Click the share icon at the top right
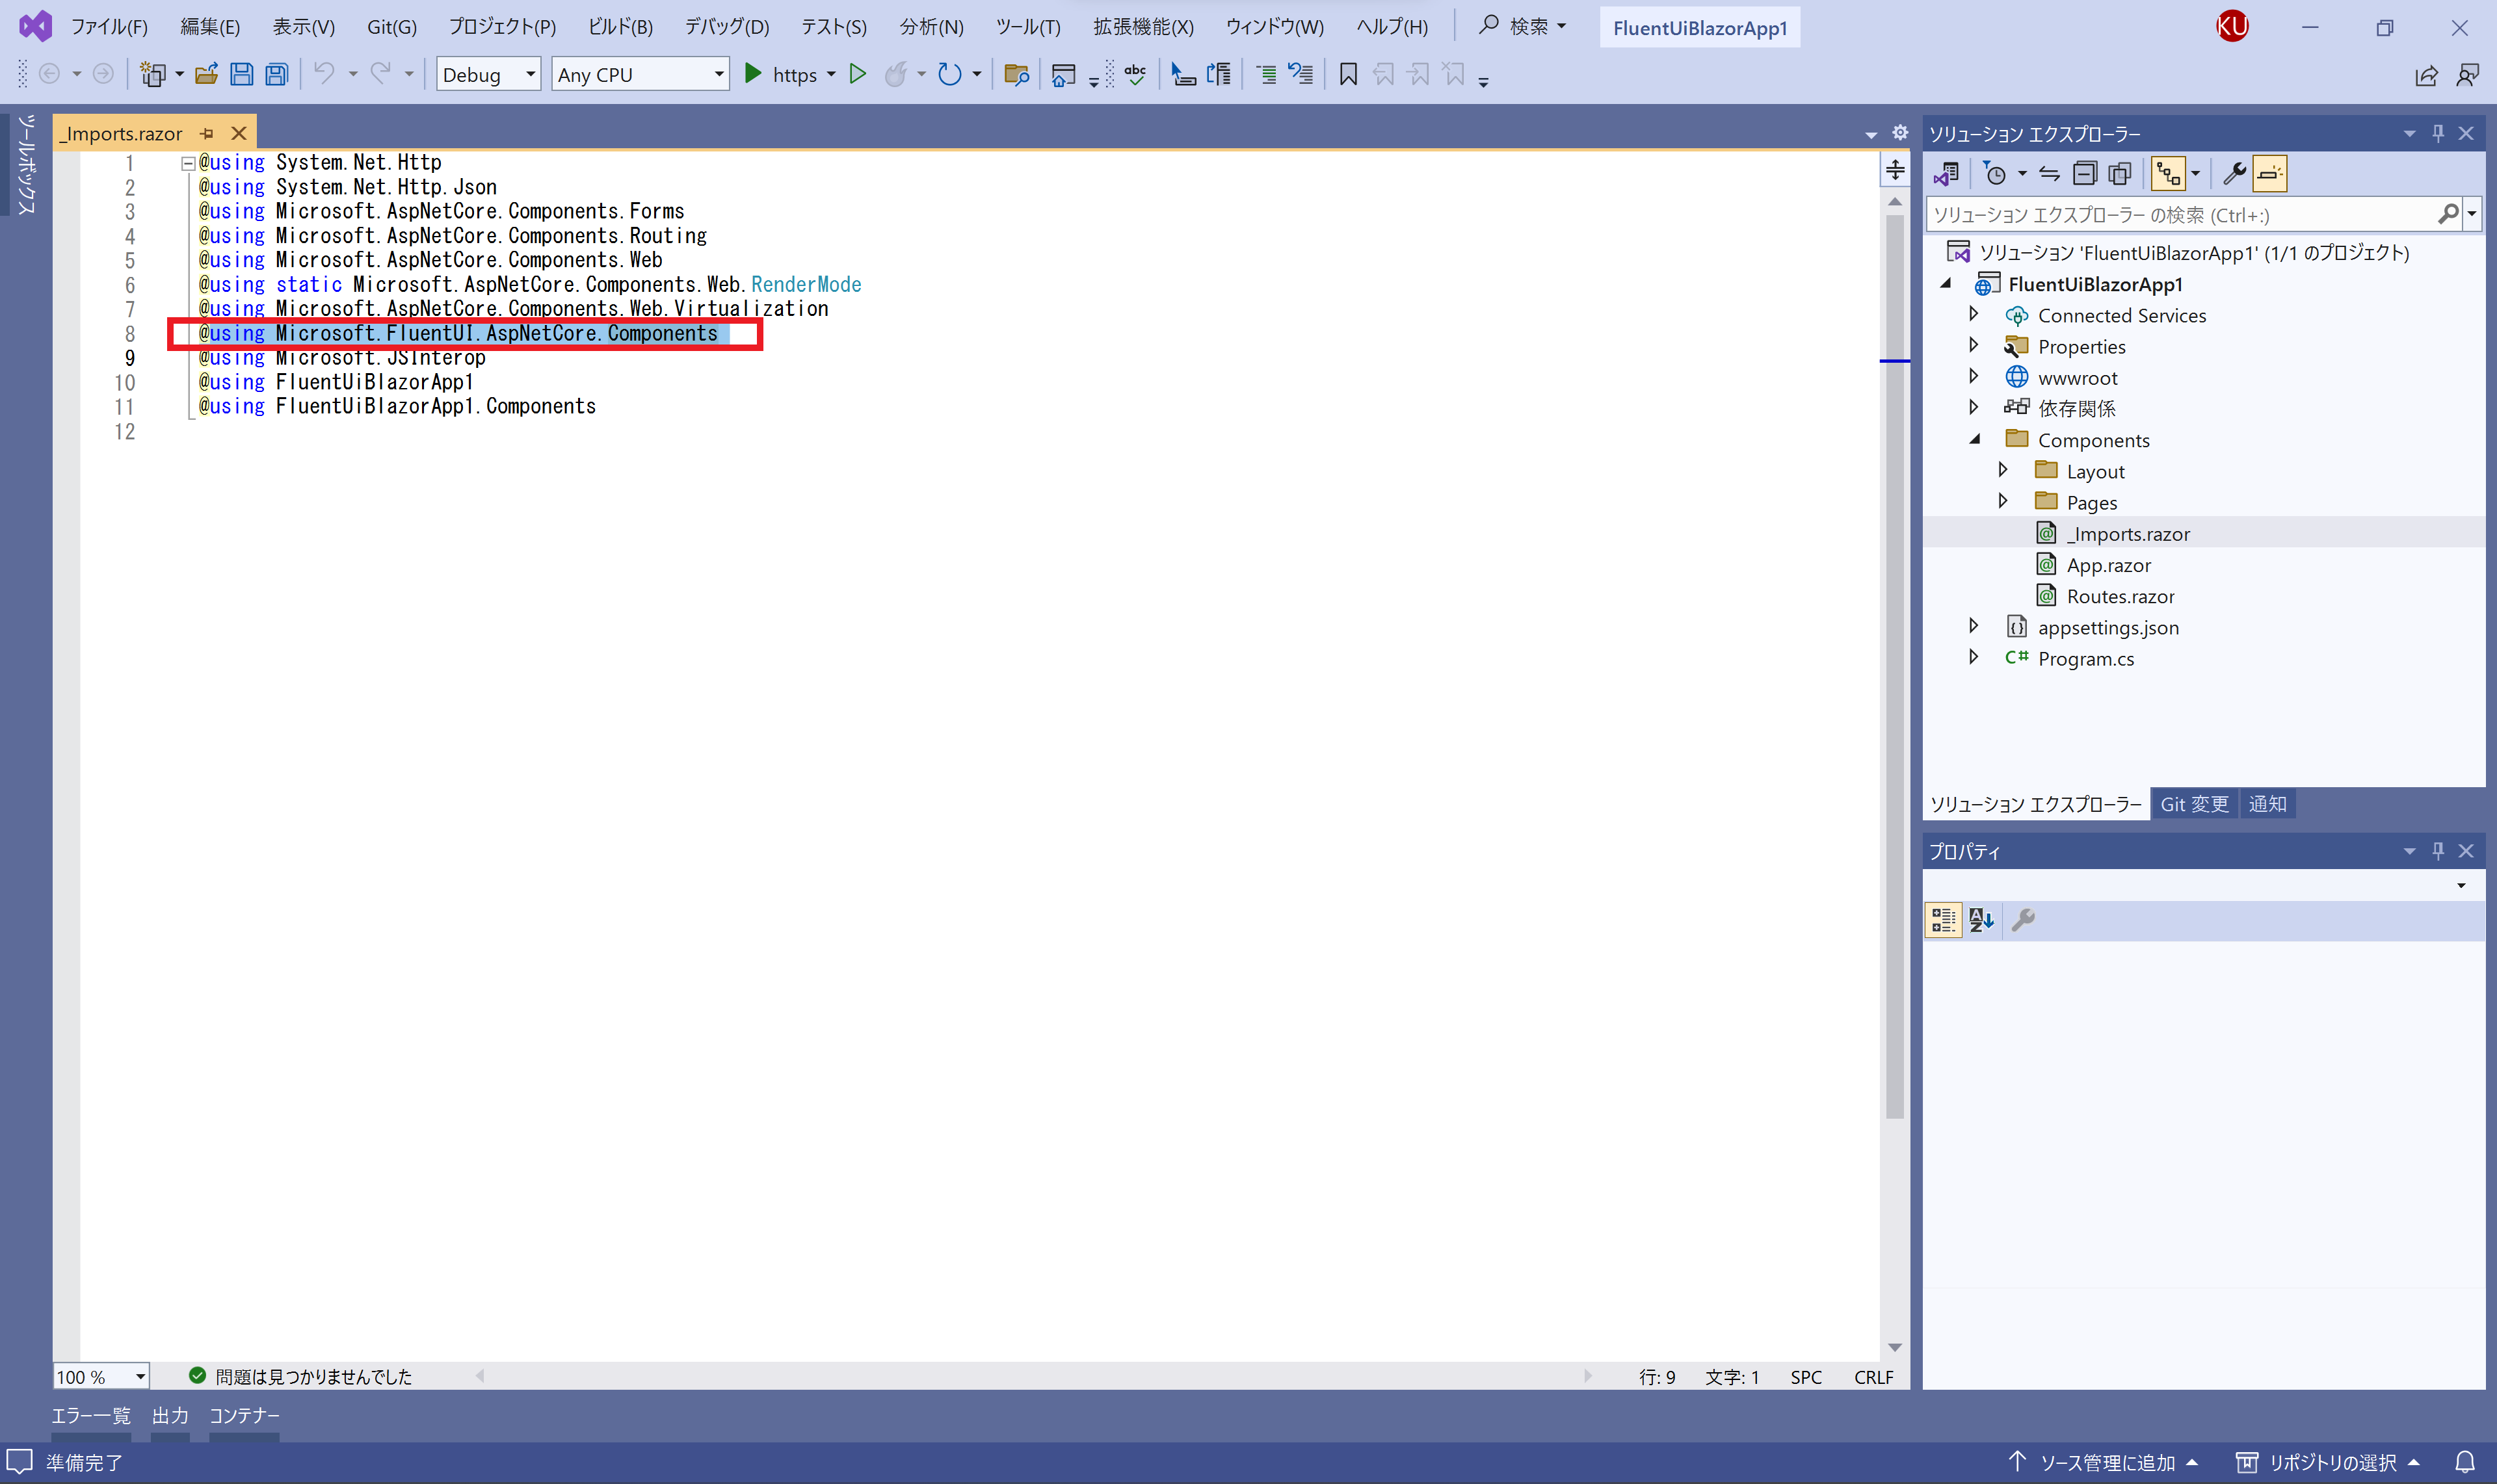 (x=2426, y=76)
